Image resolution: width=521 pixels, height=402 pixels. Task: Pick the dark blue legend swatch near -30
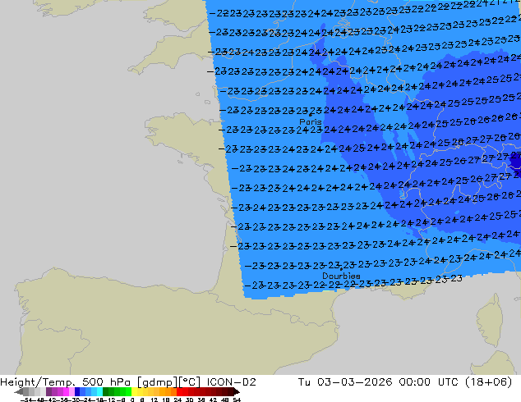[77, 391]
